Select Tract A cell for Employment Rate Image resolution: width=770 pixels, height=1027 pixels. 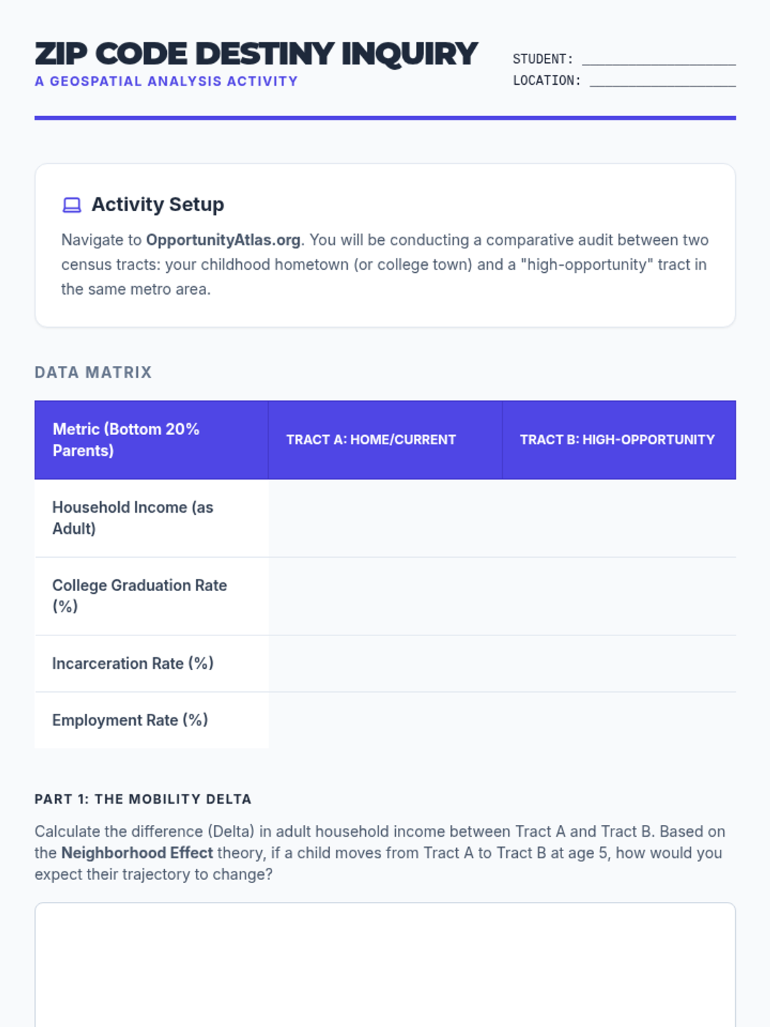coord(384,720)
